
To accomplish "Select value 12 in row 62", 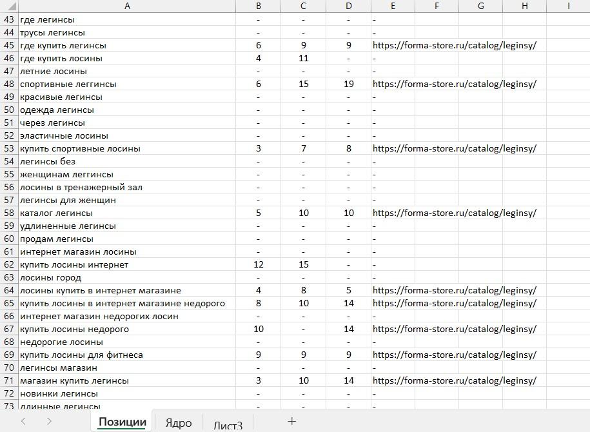I will 258,264.
